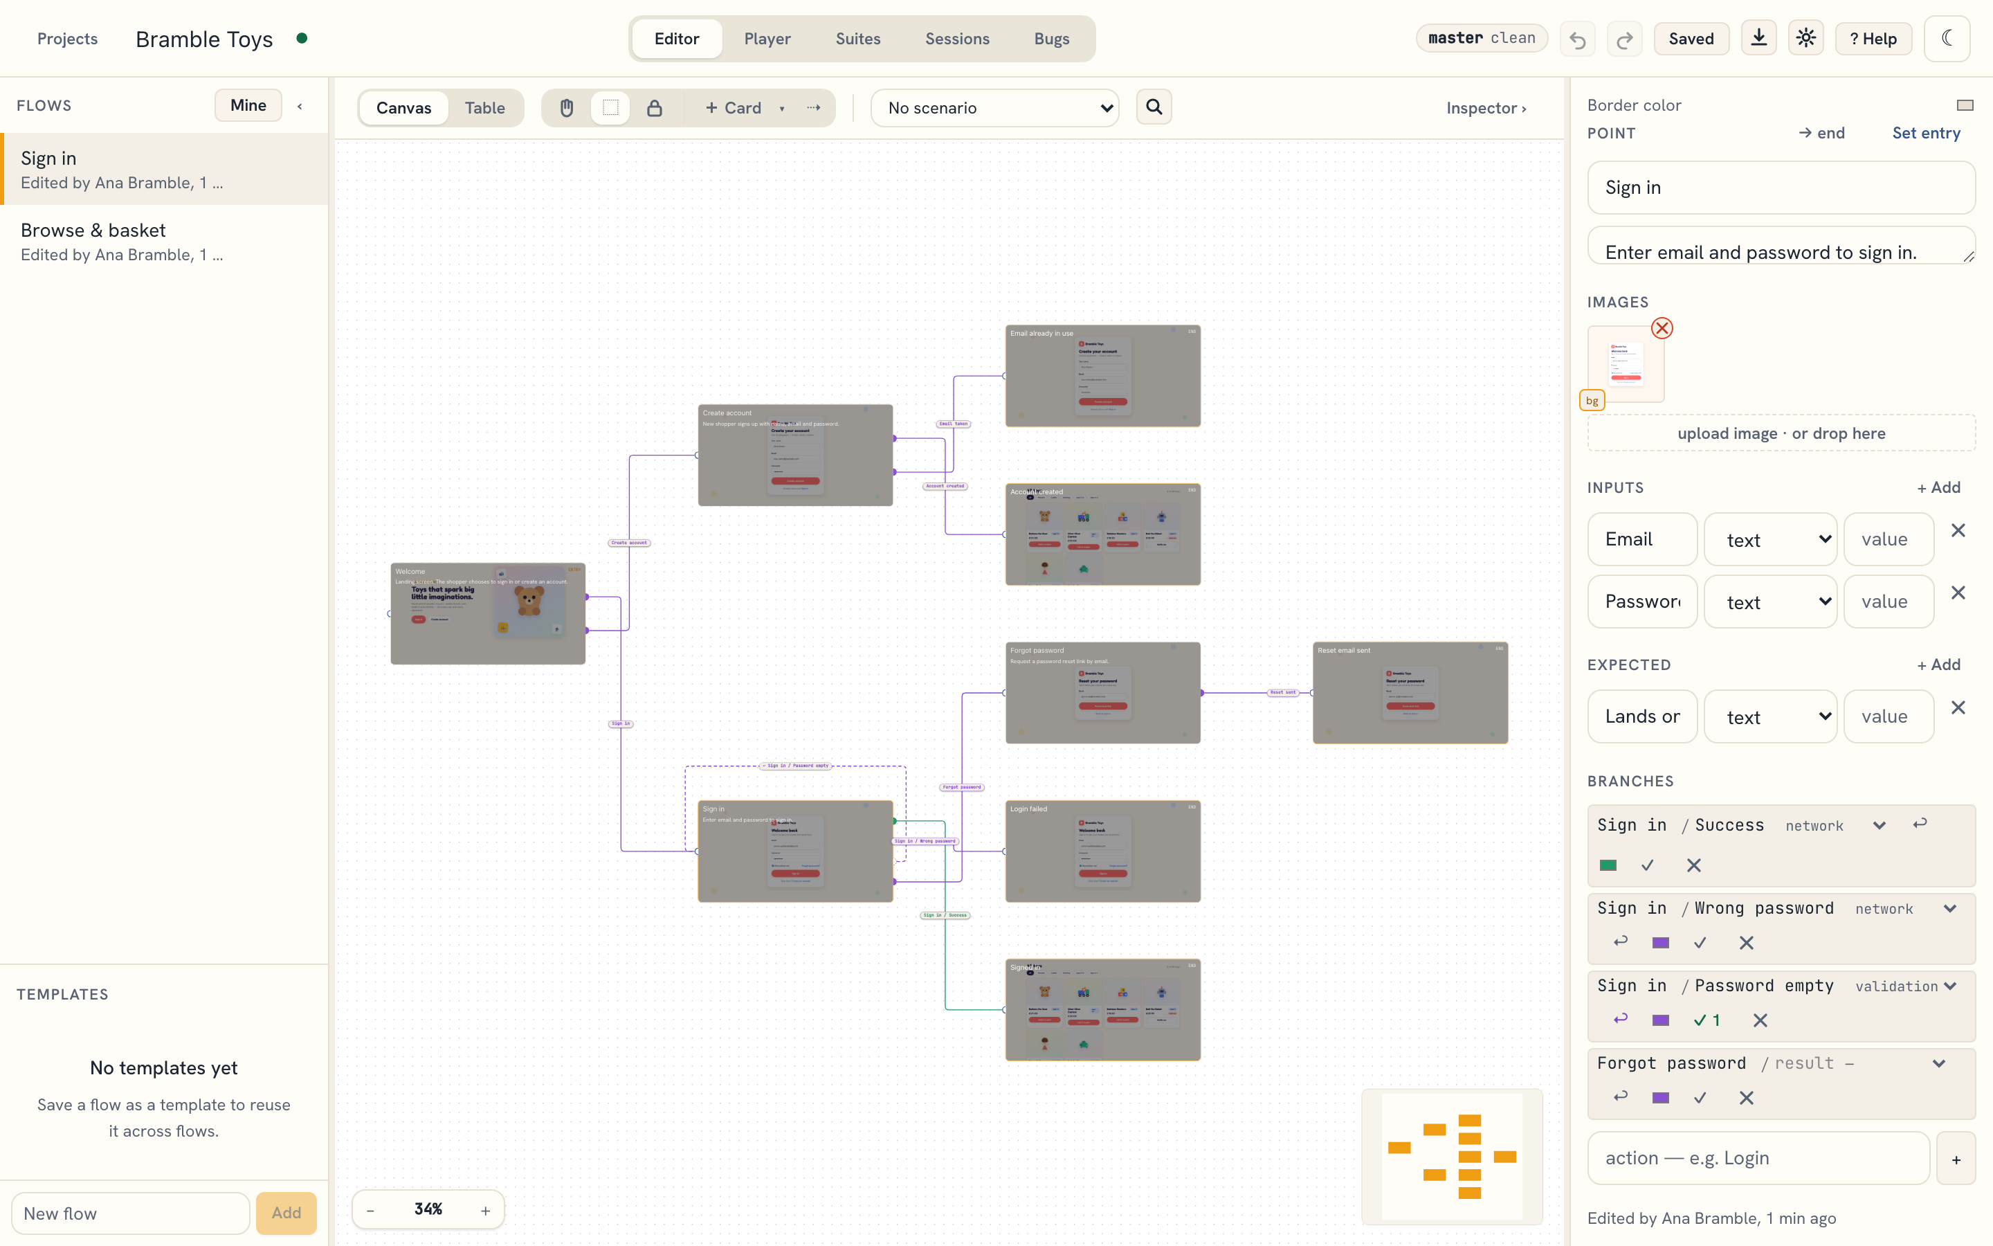Open the search magnifier in toolbar
The image size is (1993, 1246).
pyautogui.click(x=1154, y=107)
